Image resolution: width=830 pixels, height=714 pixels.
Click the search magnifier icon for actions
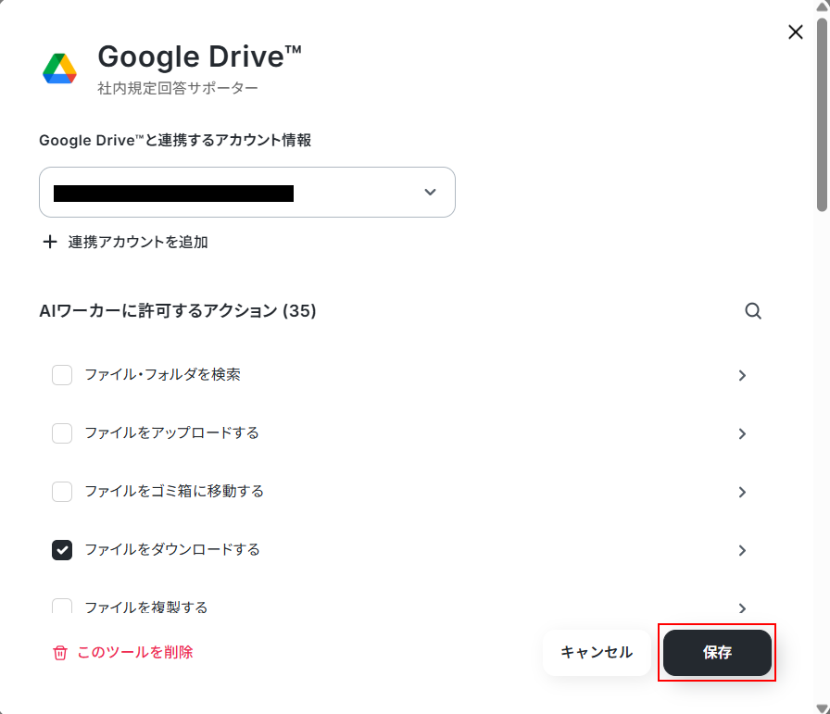tap(753, 311)
